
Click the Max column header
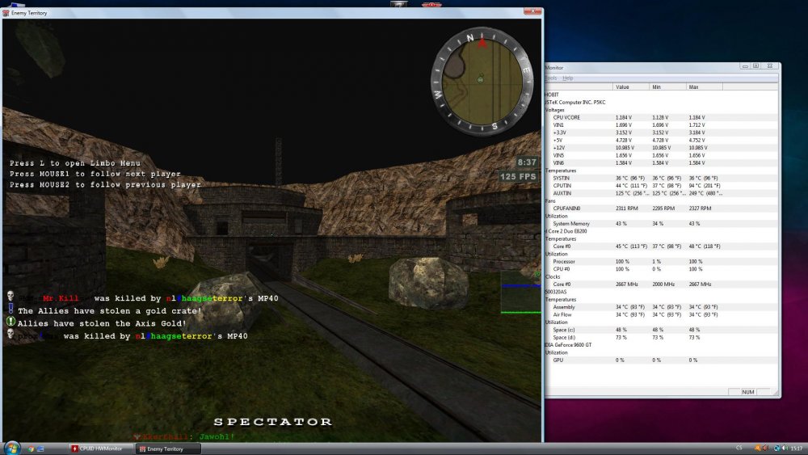tap(705, 87)
